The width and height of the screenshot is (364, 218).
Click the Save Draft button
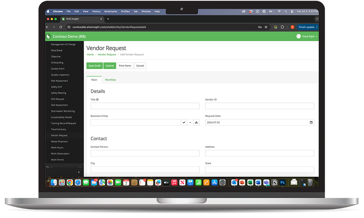(x=94, y=65)
